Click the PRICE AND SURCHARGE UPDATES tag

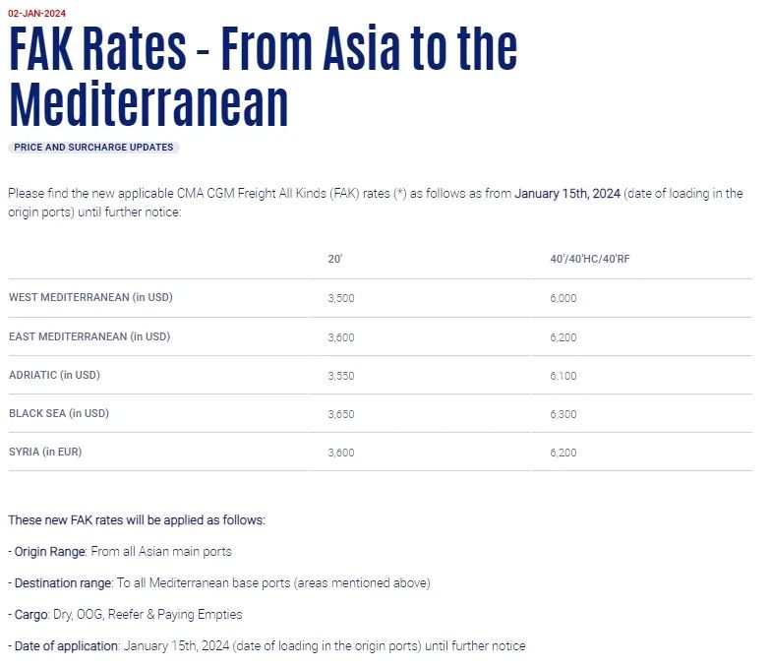tap(93, 148)
